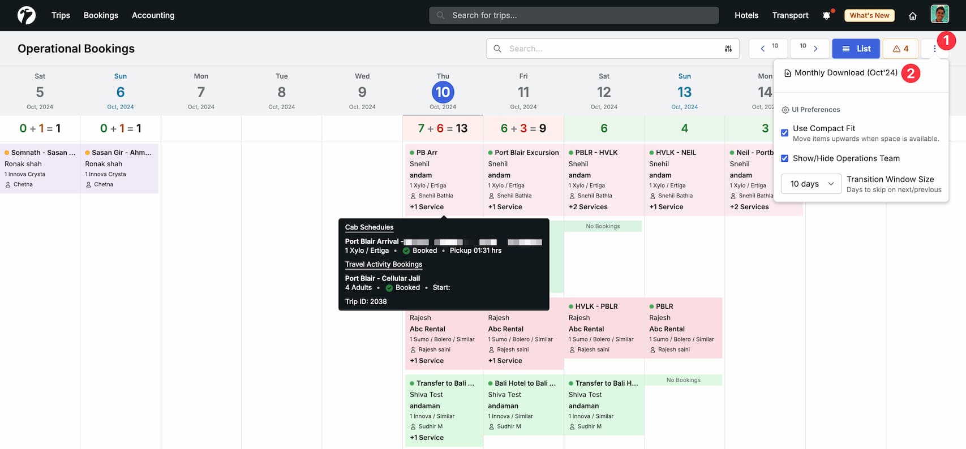Open the Accounting menu
Image resolution: width=966 pixels, height=449 pixels.
tap(153, 15)
